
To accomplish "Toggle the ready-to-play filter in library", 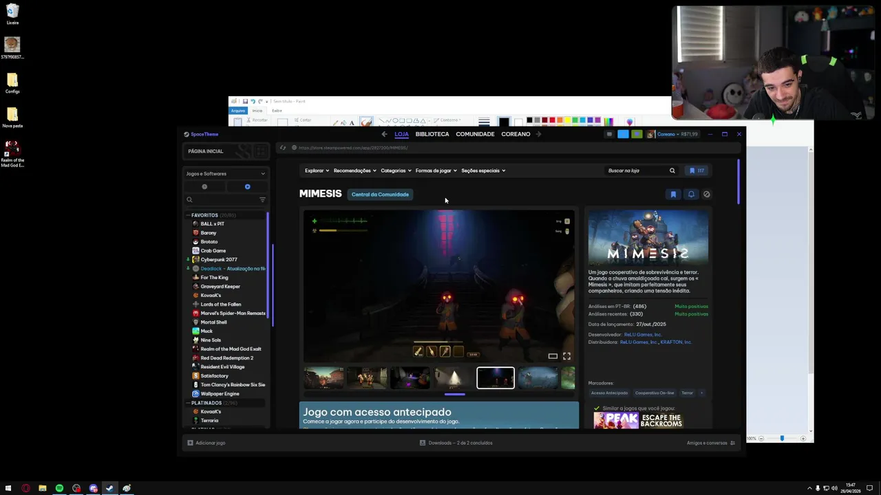I will pos(247,186).
